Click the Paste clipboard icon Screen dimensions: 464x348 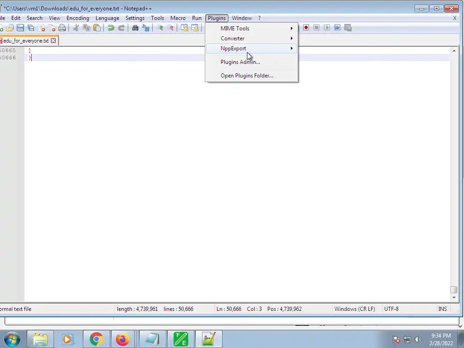(x=97, y=28)
